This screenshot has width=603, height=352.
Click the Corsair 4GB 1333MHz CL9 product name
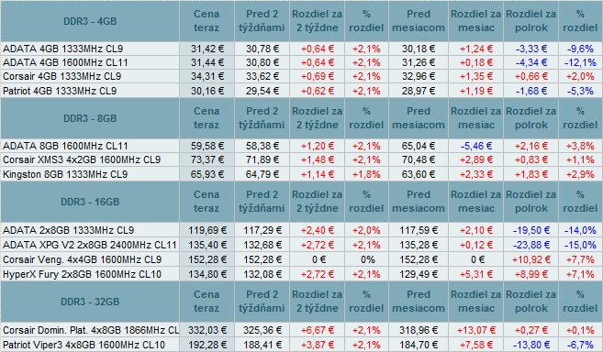coord(61,76)
